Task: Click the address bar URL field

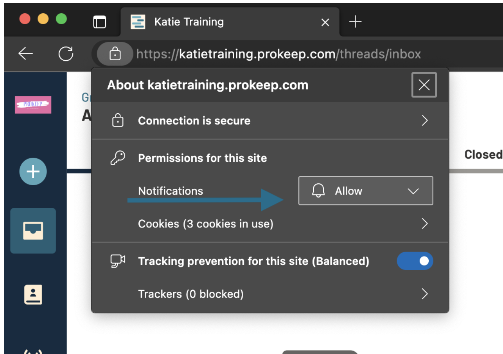Action: pos(274,54)
